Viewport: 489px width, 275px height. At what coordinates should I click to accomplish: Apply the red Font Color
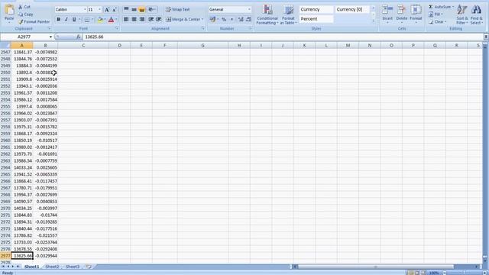click(111, 20)
